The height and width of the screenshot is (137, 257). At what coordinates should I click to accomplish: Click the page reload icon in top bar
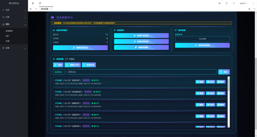pos(40,3)
